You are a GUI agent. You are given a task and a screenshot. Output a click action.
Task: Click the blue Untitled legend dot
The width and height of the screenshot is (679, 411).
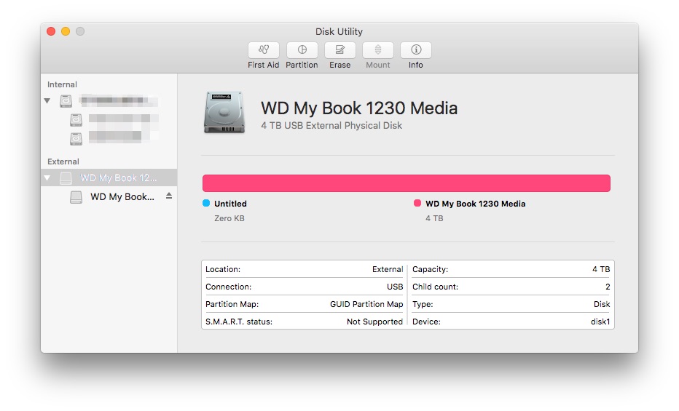pyautogui.click(x=206, y=203)
